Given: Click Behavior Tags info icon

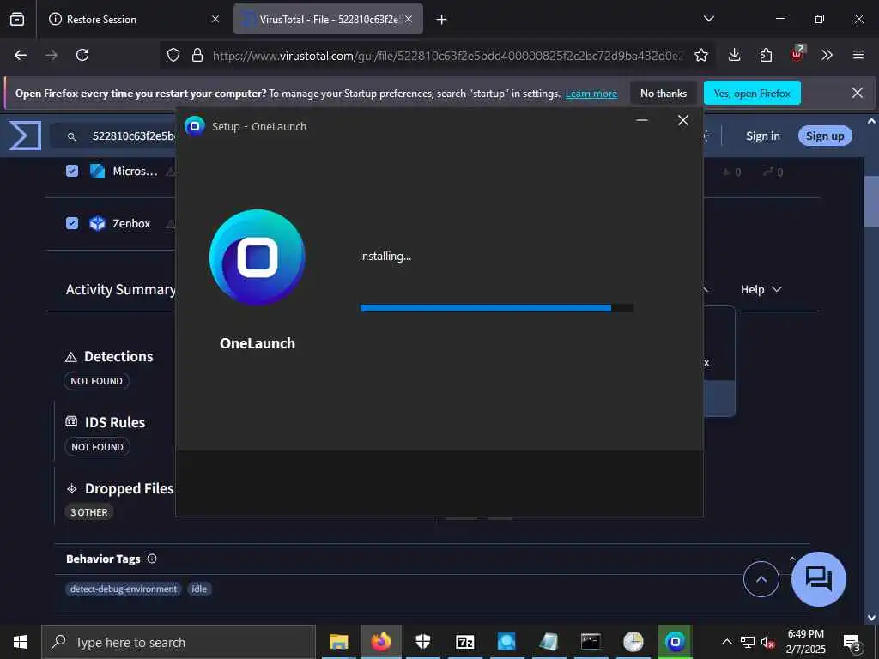Looking at the screenshot, I should coord(152,559).
